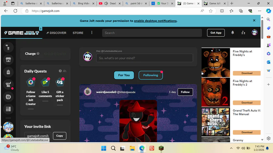Screen dimensions: 273x153
Task: Open the Grand Theft Auto V thumbnail
Action: [x=216, y=122]
